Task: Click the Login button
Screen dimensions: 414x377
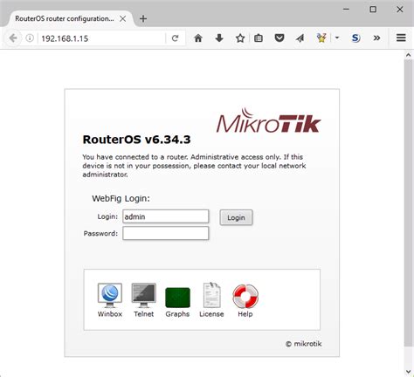Action: click(236, 217)
